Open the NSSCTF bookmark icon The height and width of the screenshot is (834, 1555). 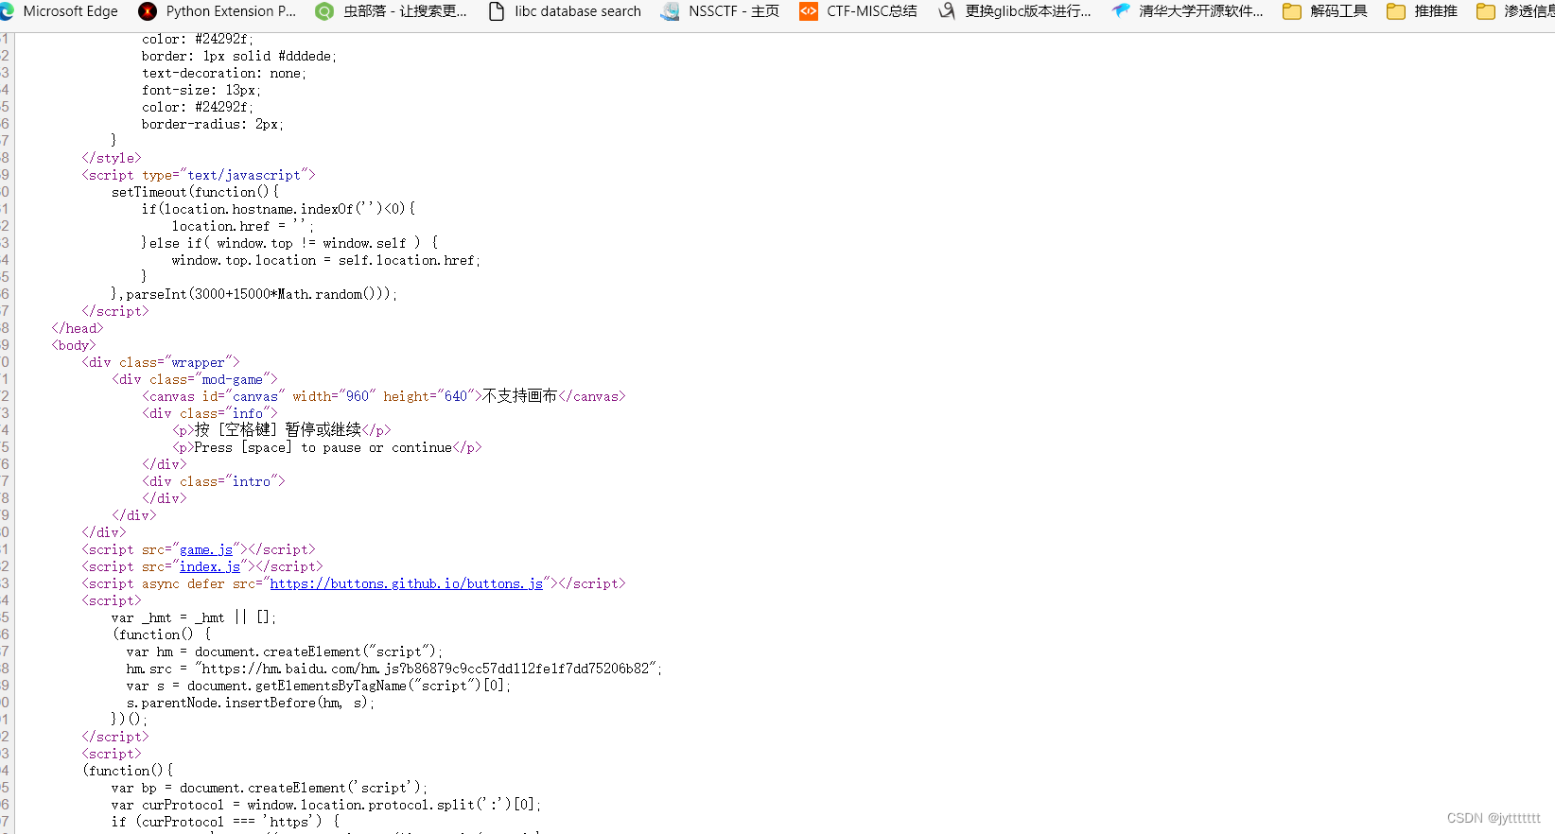click(670, 11)
